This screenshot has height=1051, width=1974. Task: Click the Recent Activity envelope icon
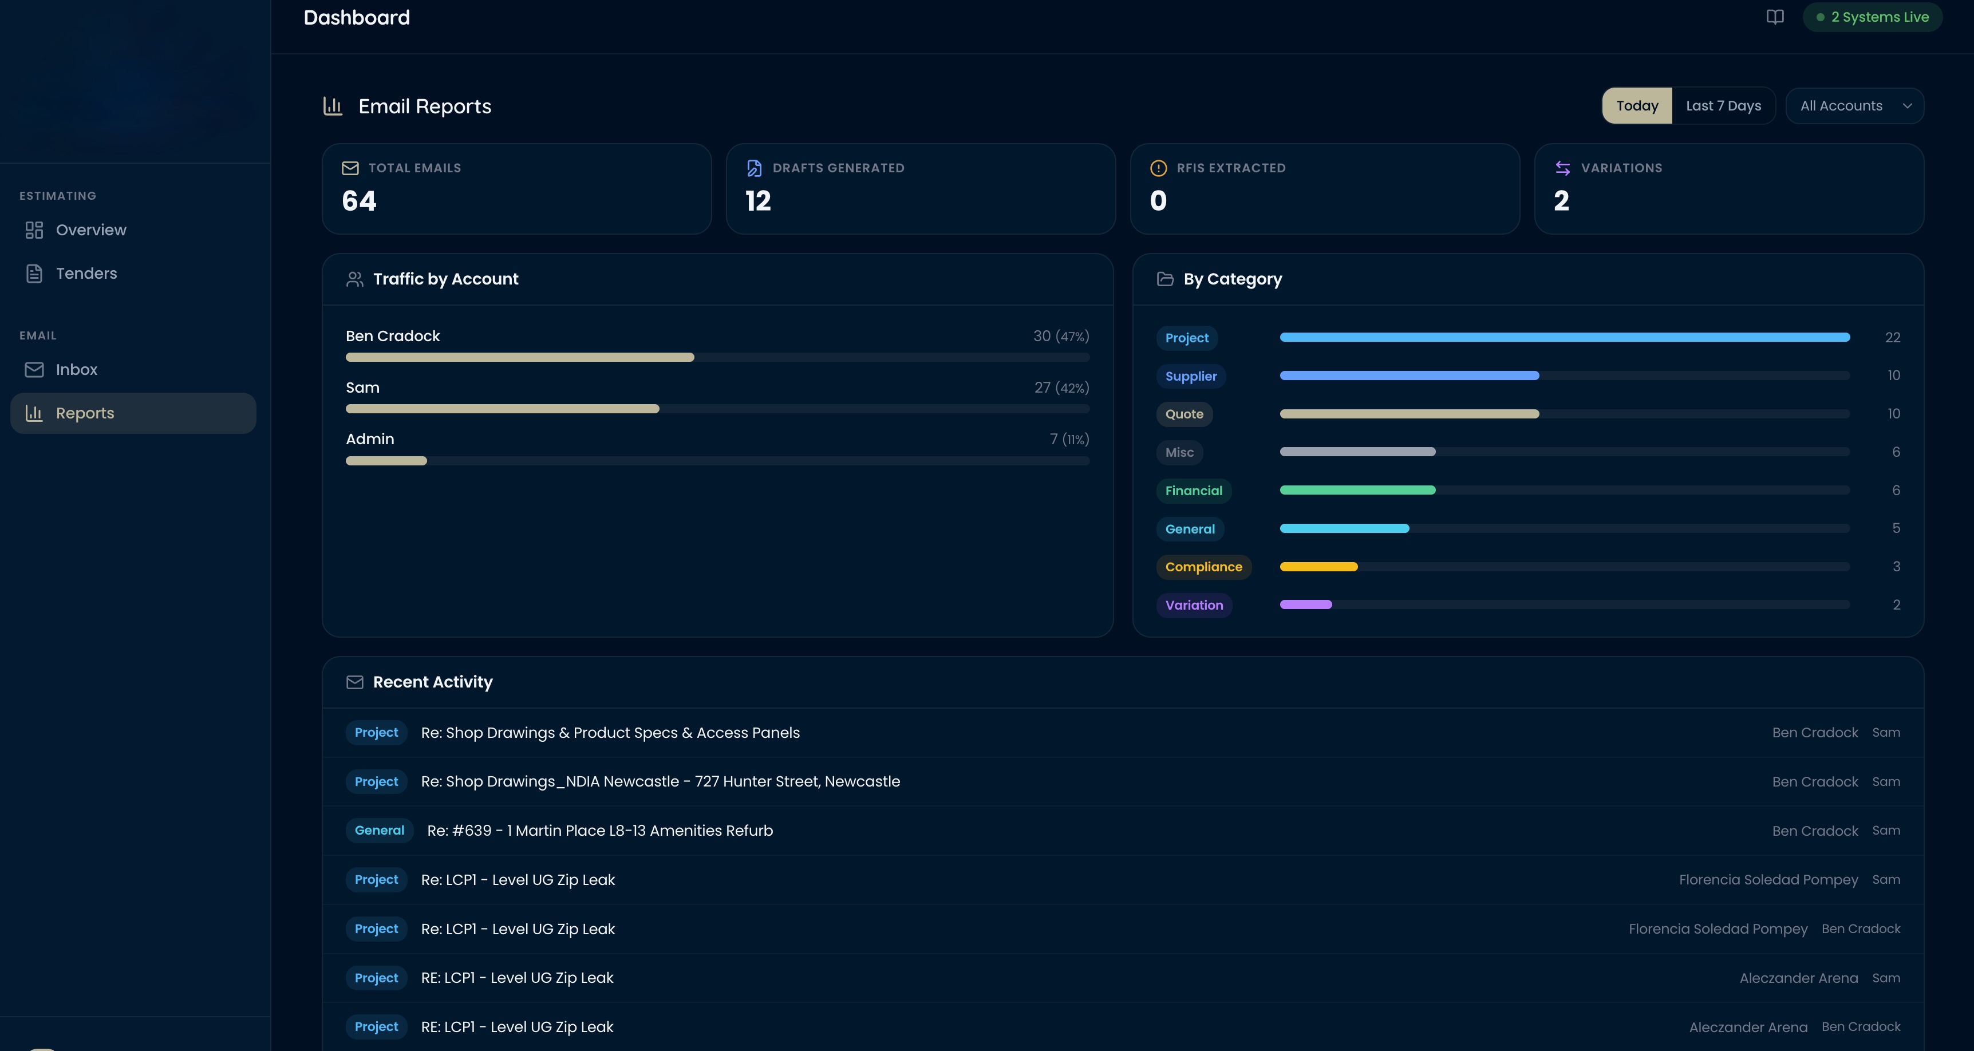(354, 682)
